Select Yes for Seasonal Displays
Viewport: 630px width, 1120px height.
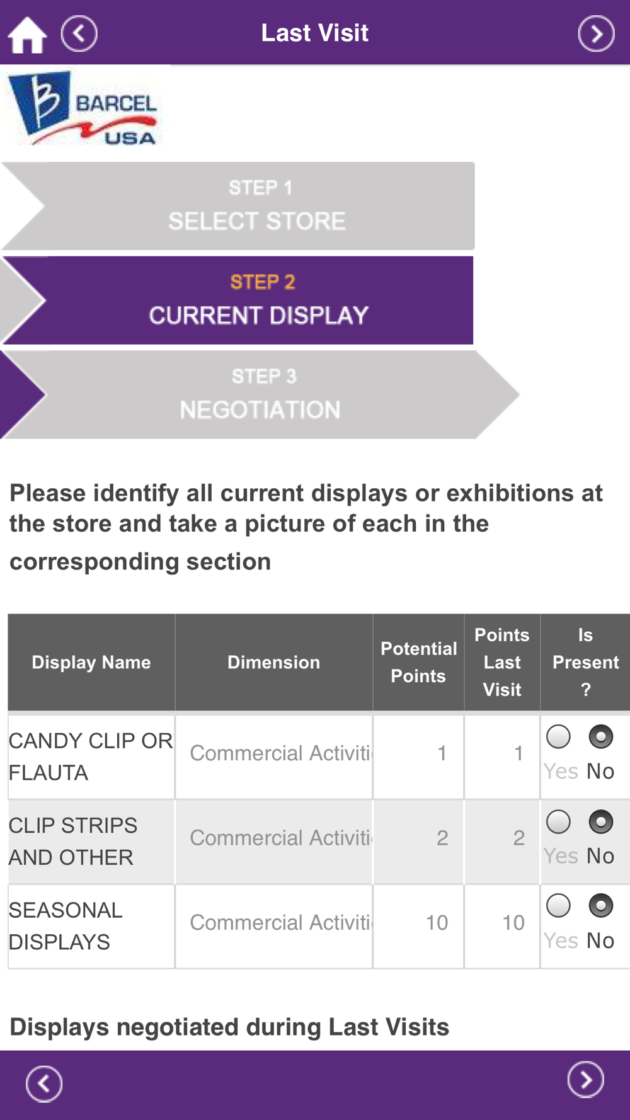(558, 906)
